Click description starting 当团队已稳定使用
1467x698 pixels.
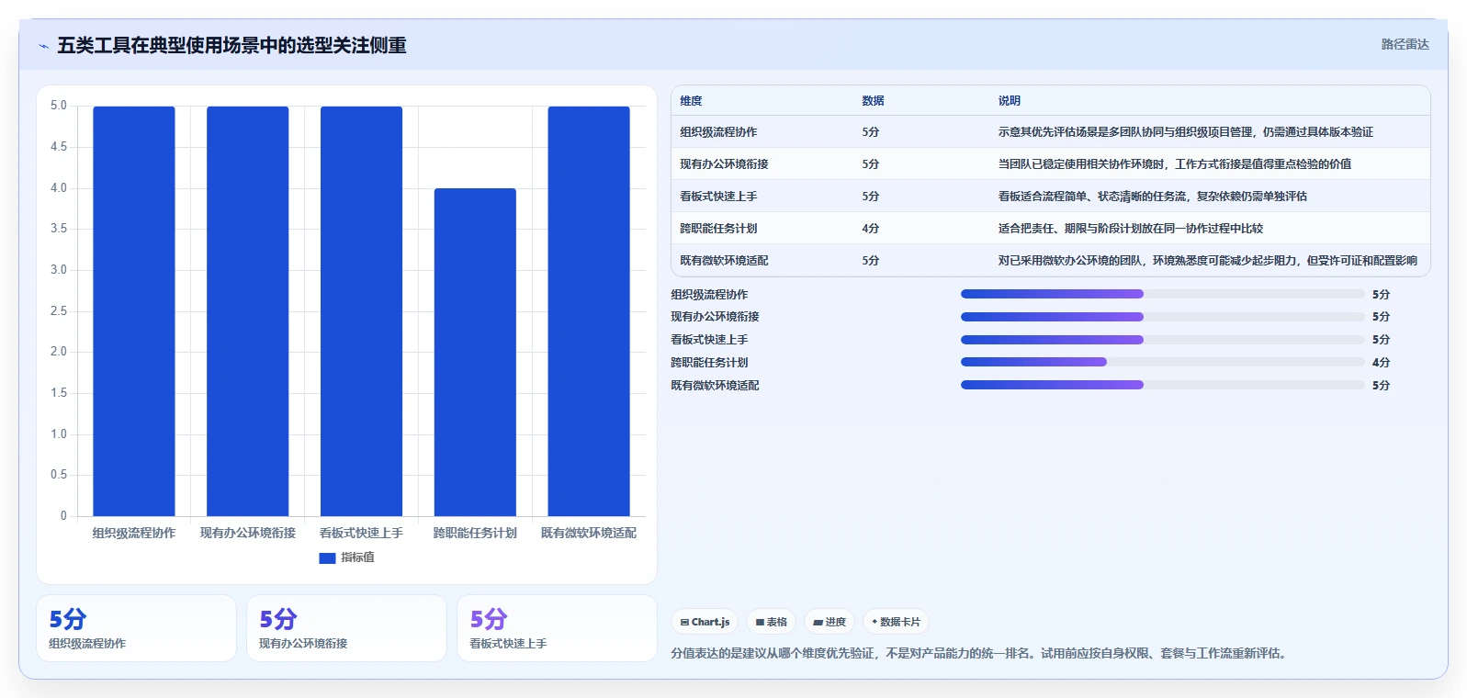[1174, 164]
